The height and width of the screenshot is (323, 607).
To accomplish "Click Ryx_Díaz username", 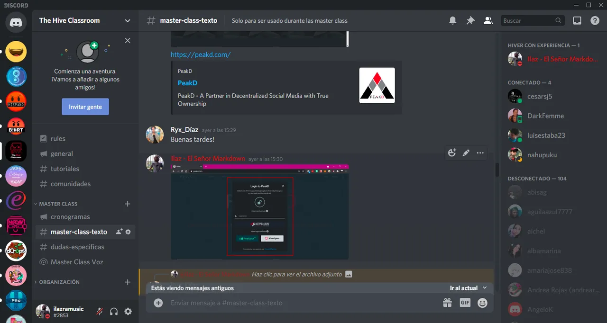I will [184, 130].
